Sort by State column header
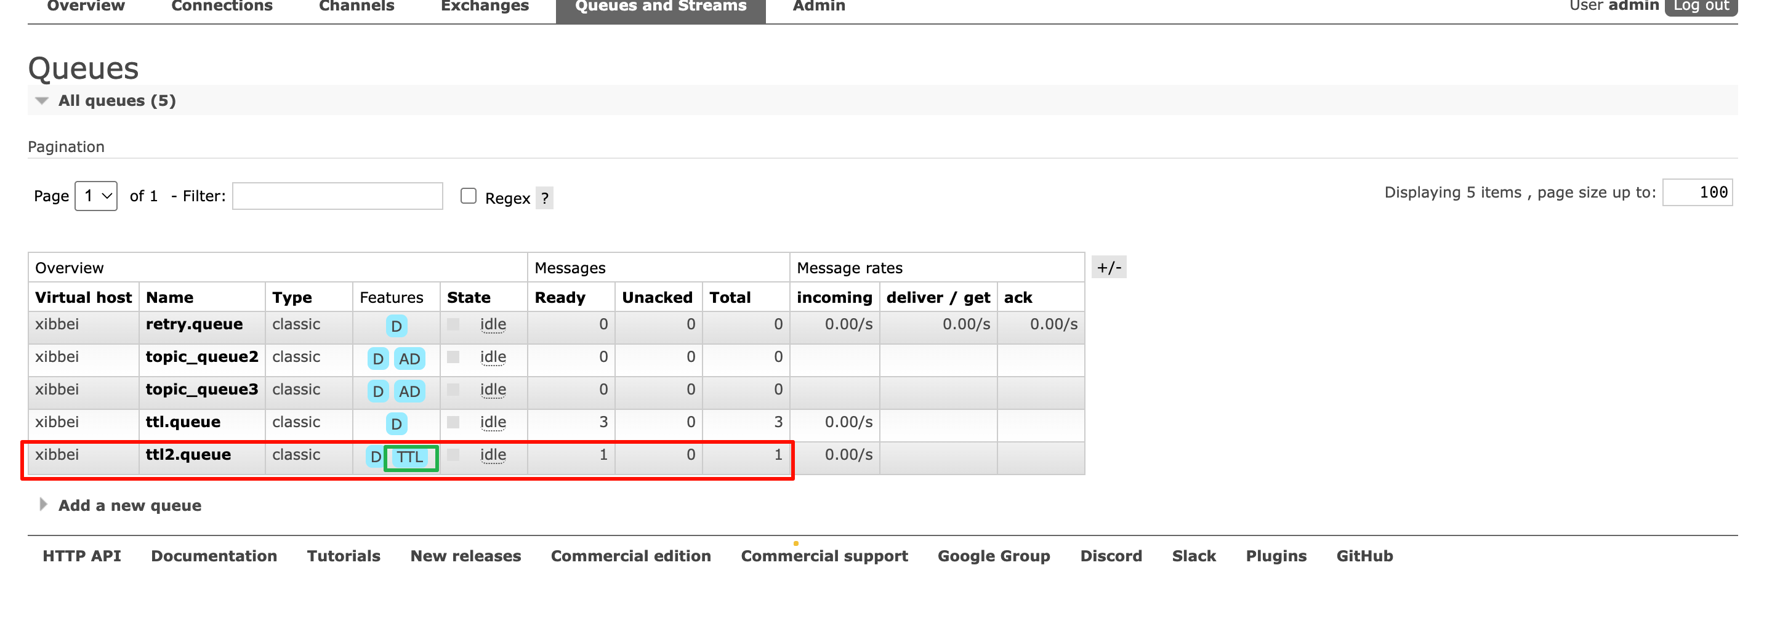The height and width of the screenshot is (629, 1772). tap(469, 298)
